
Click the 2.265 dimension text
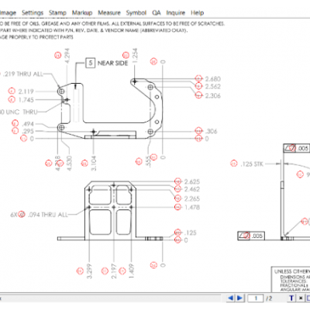coord(192,198)
